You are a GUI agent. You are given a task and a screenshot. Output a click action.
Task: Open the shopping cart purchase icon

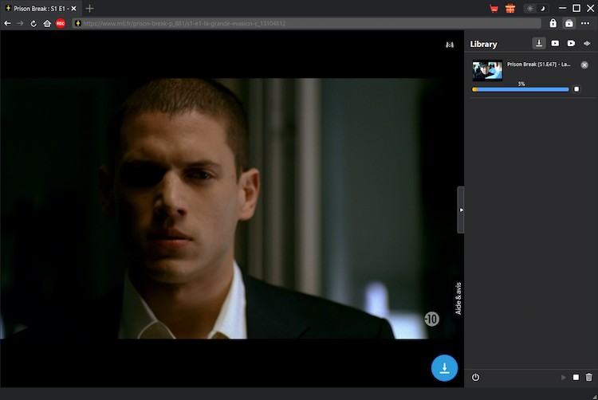[494, 9]
